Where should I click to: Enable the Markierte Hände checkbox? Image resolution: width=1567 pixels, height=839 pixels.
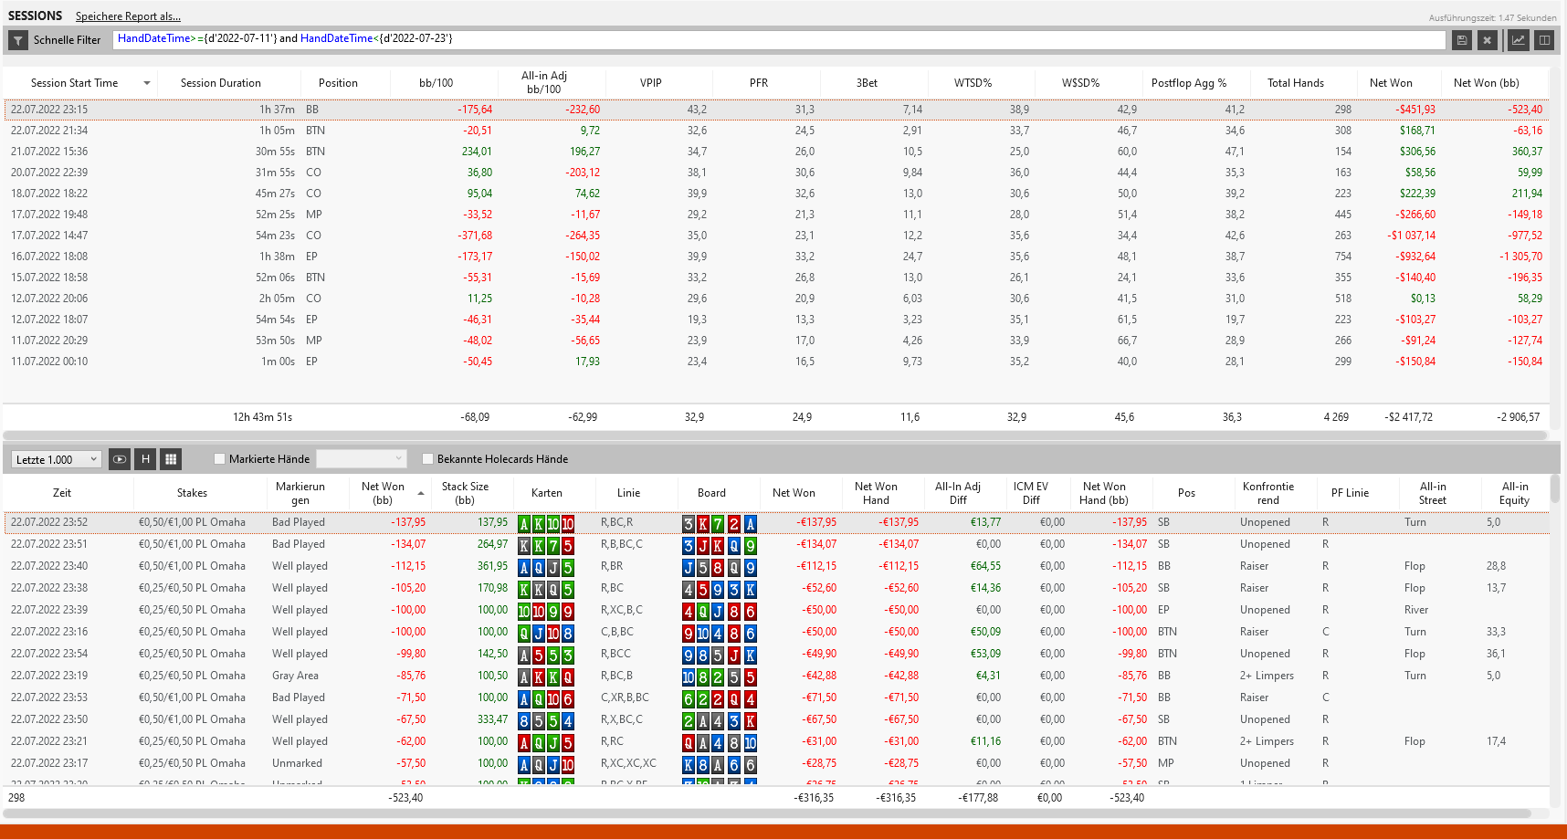tap(219, 459)
